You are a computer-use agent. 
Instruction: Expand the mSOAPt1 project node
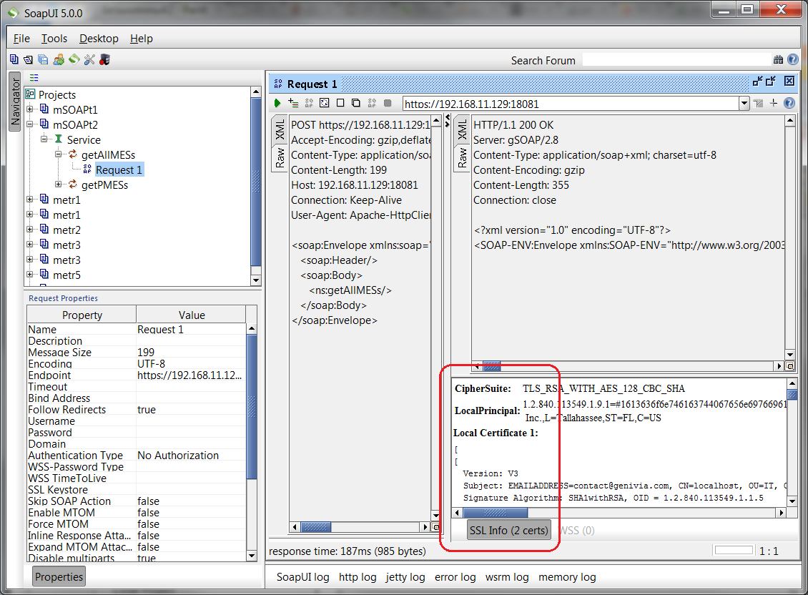click(x=30, y=109)
